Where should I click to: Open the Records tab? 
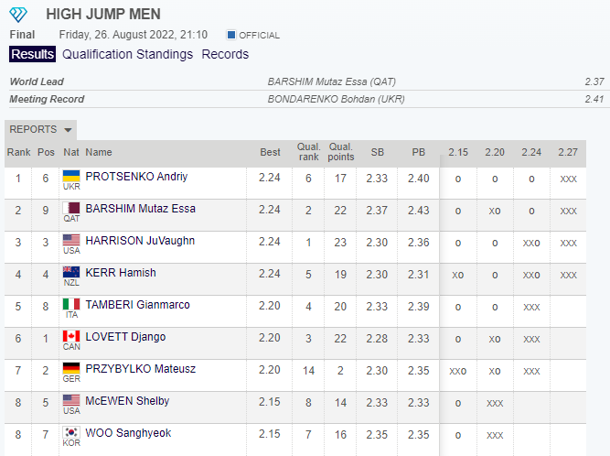(x=225, y=54)
